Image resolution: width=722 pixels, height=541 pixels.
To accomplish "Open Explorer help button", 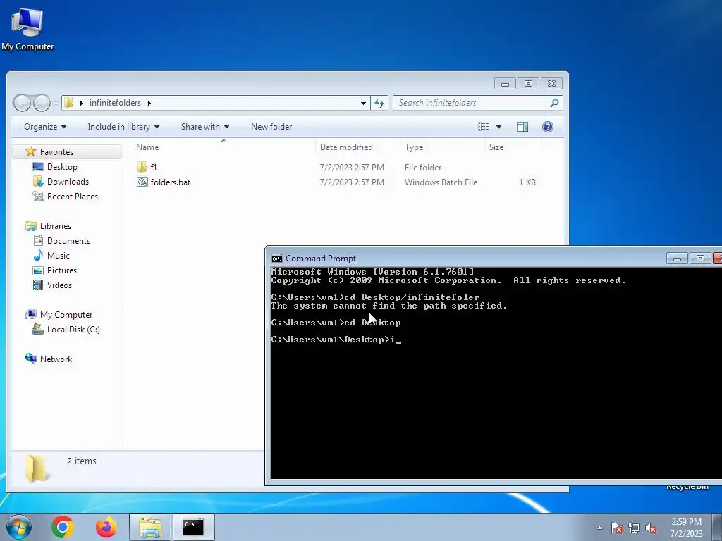I will click(547, 127).
